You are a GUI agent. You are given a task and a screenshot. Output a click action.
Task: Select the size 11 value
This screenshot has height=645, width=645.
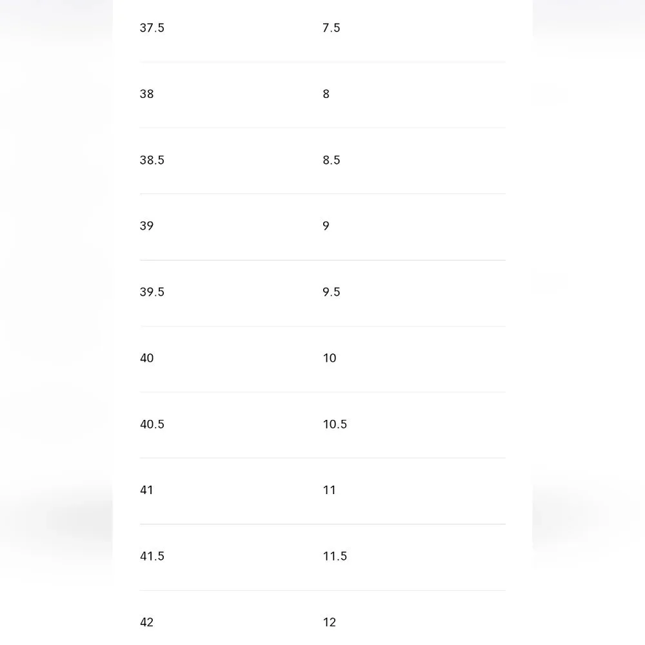click(x=330, y=490)
